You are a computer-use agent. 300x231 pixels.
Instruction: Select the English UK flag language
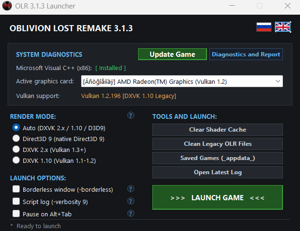[283, 27]
